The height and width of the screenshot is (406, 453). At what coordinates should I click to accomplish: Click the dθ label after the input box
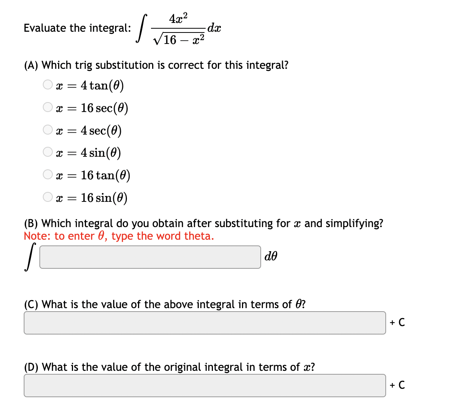click(x=270, y=257)
